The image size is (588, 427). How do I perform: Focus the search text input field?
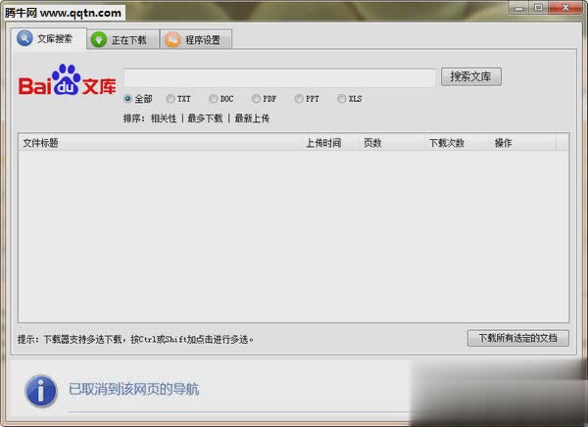coord(279,77)
